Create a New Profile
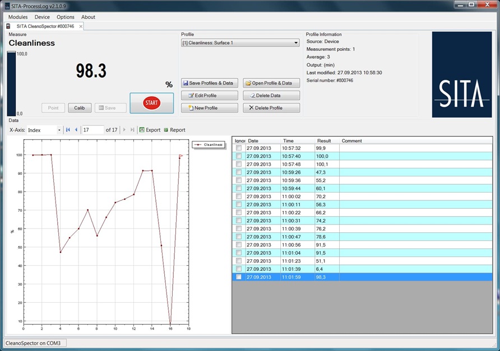Image resolution: width=500 pixels, height=351 pixels. [x=210, y=108]
